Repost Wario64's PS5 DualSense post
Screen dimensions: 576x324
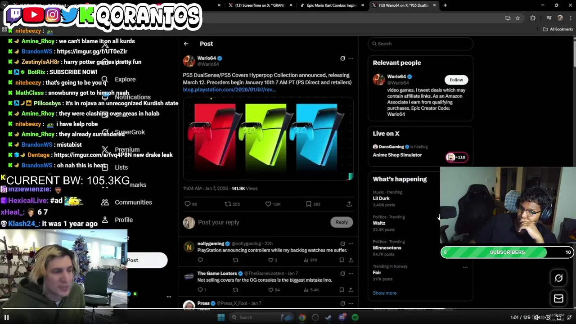tap(228, 204)
